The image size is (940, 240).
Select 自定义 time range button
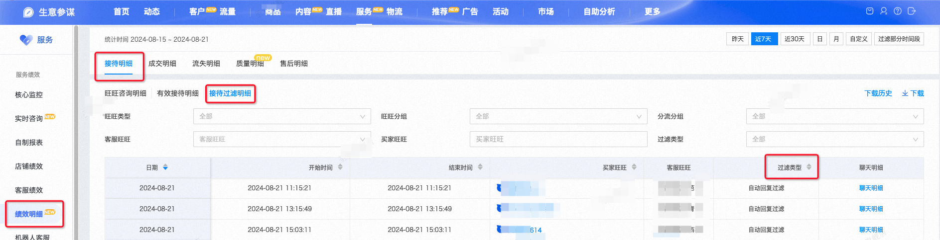(x=859, y=39)
